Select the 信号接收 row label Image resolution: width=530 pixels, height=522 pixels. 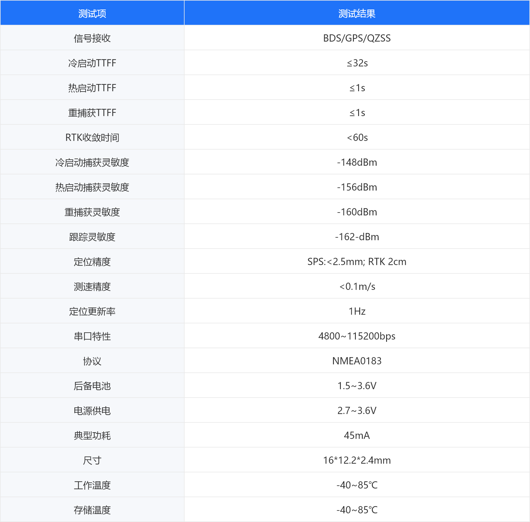coord(92,38)
